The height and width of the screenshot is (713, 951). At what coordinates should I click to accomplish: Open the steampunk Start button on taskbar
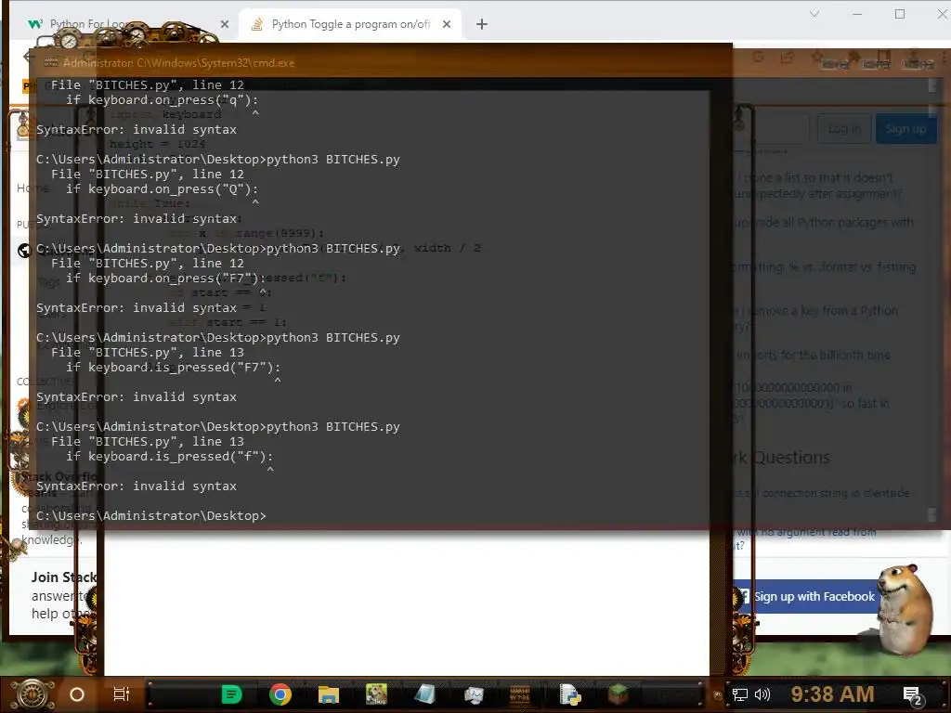[33, 694]
